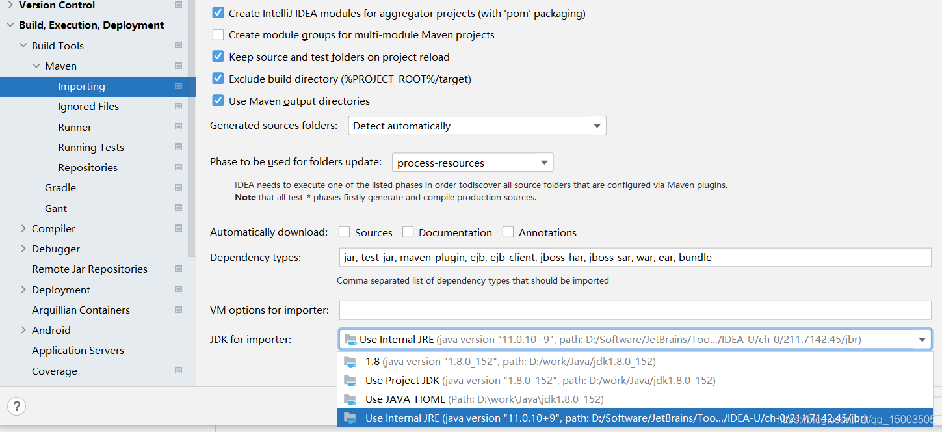Viewport: 942px width, 432px height.
Task: Click the VM options for importer field
Action: (x=635, y=310)
